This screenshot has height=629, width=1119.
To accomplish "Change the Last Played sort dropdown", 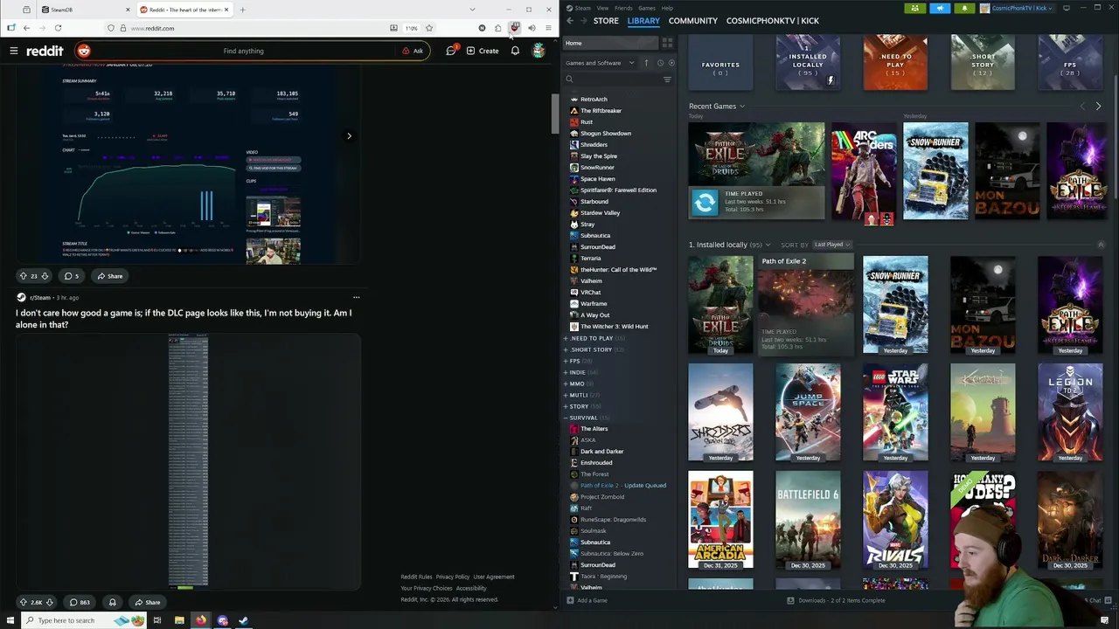I will 832,245.
